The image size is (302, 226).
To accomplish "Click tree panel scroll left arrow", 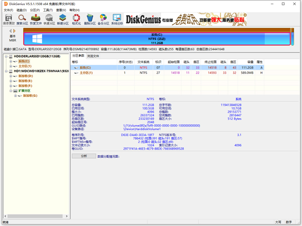I will pos(6,216).
